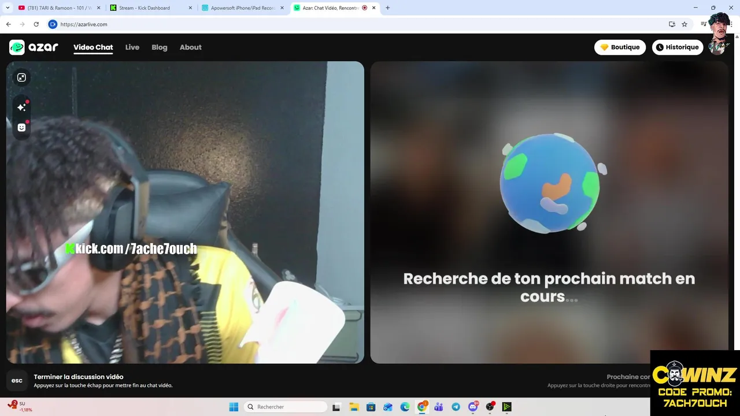The image size is (740, 416).
Task: Open the Boutique shop
Action: coord(620,47)
